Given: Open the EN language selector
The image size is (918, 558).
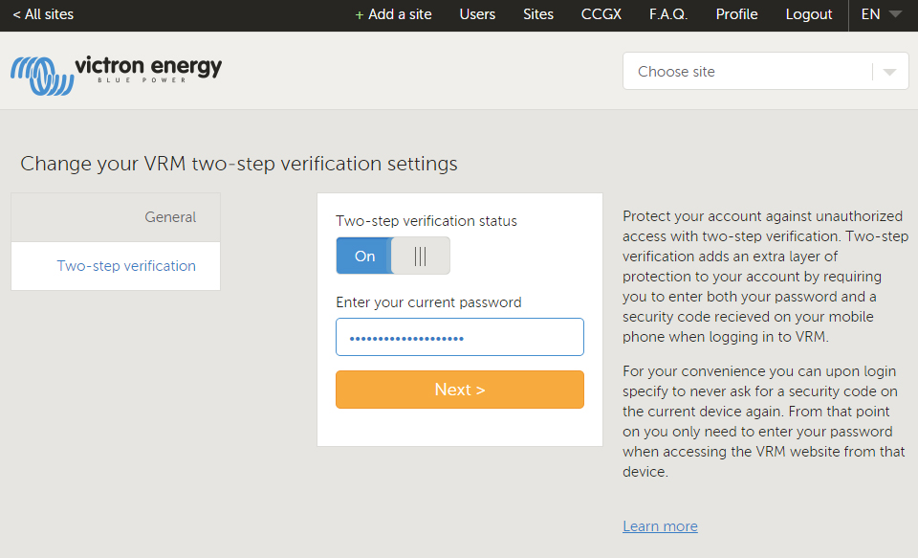Looking at the screenshot, I should 870,14.
